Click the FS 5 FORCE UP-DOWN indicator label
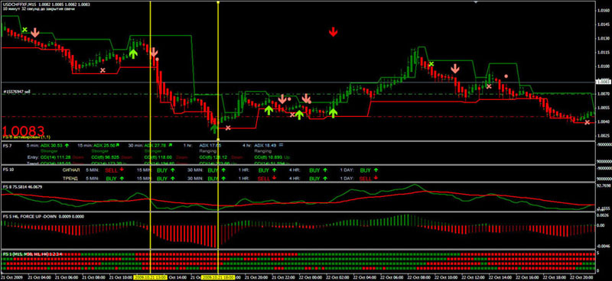 coord(42,216)
